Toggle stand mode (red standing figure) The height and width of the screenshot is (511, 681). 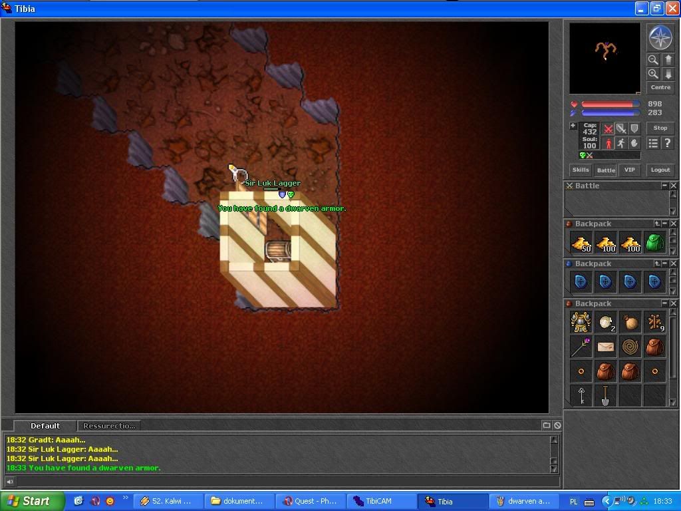pos(608,143)
